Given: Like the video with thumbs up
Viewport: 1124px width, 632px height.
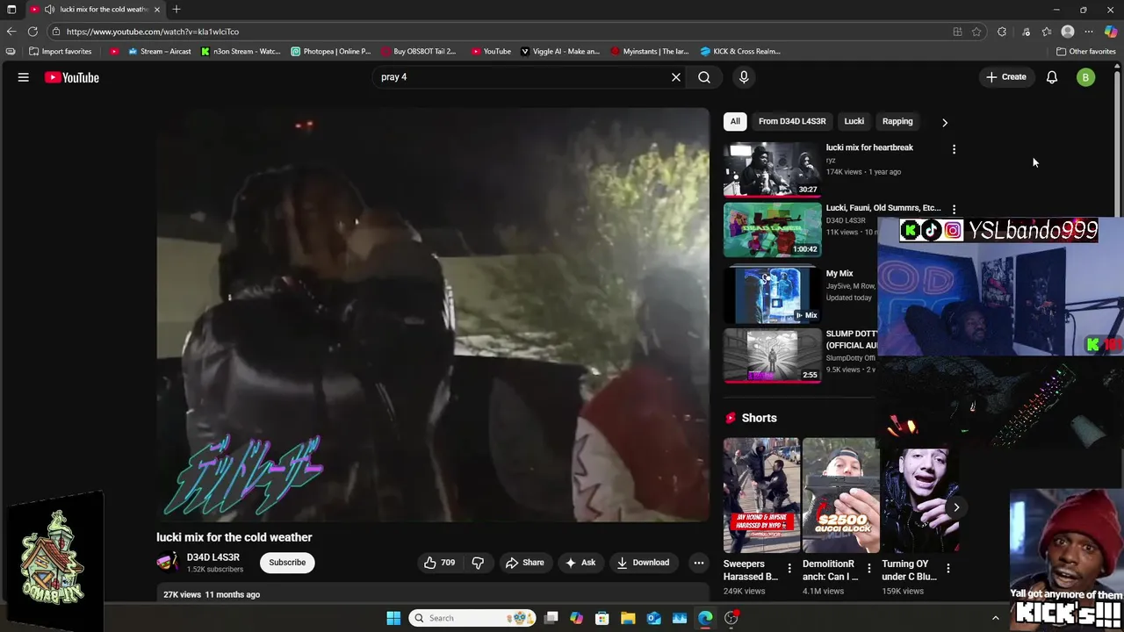Looking at the screenshot, I should 440,563.
